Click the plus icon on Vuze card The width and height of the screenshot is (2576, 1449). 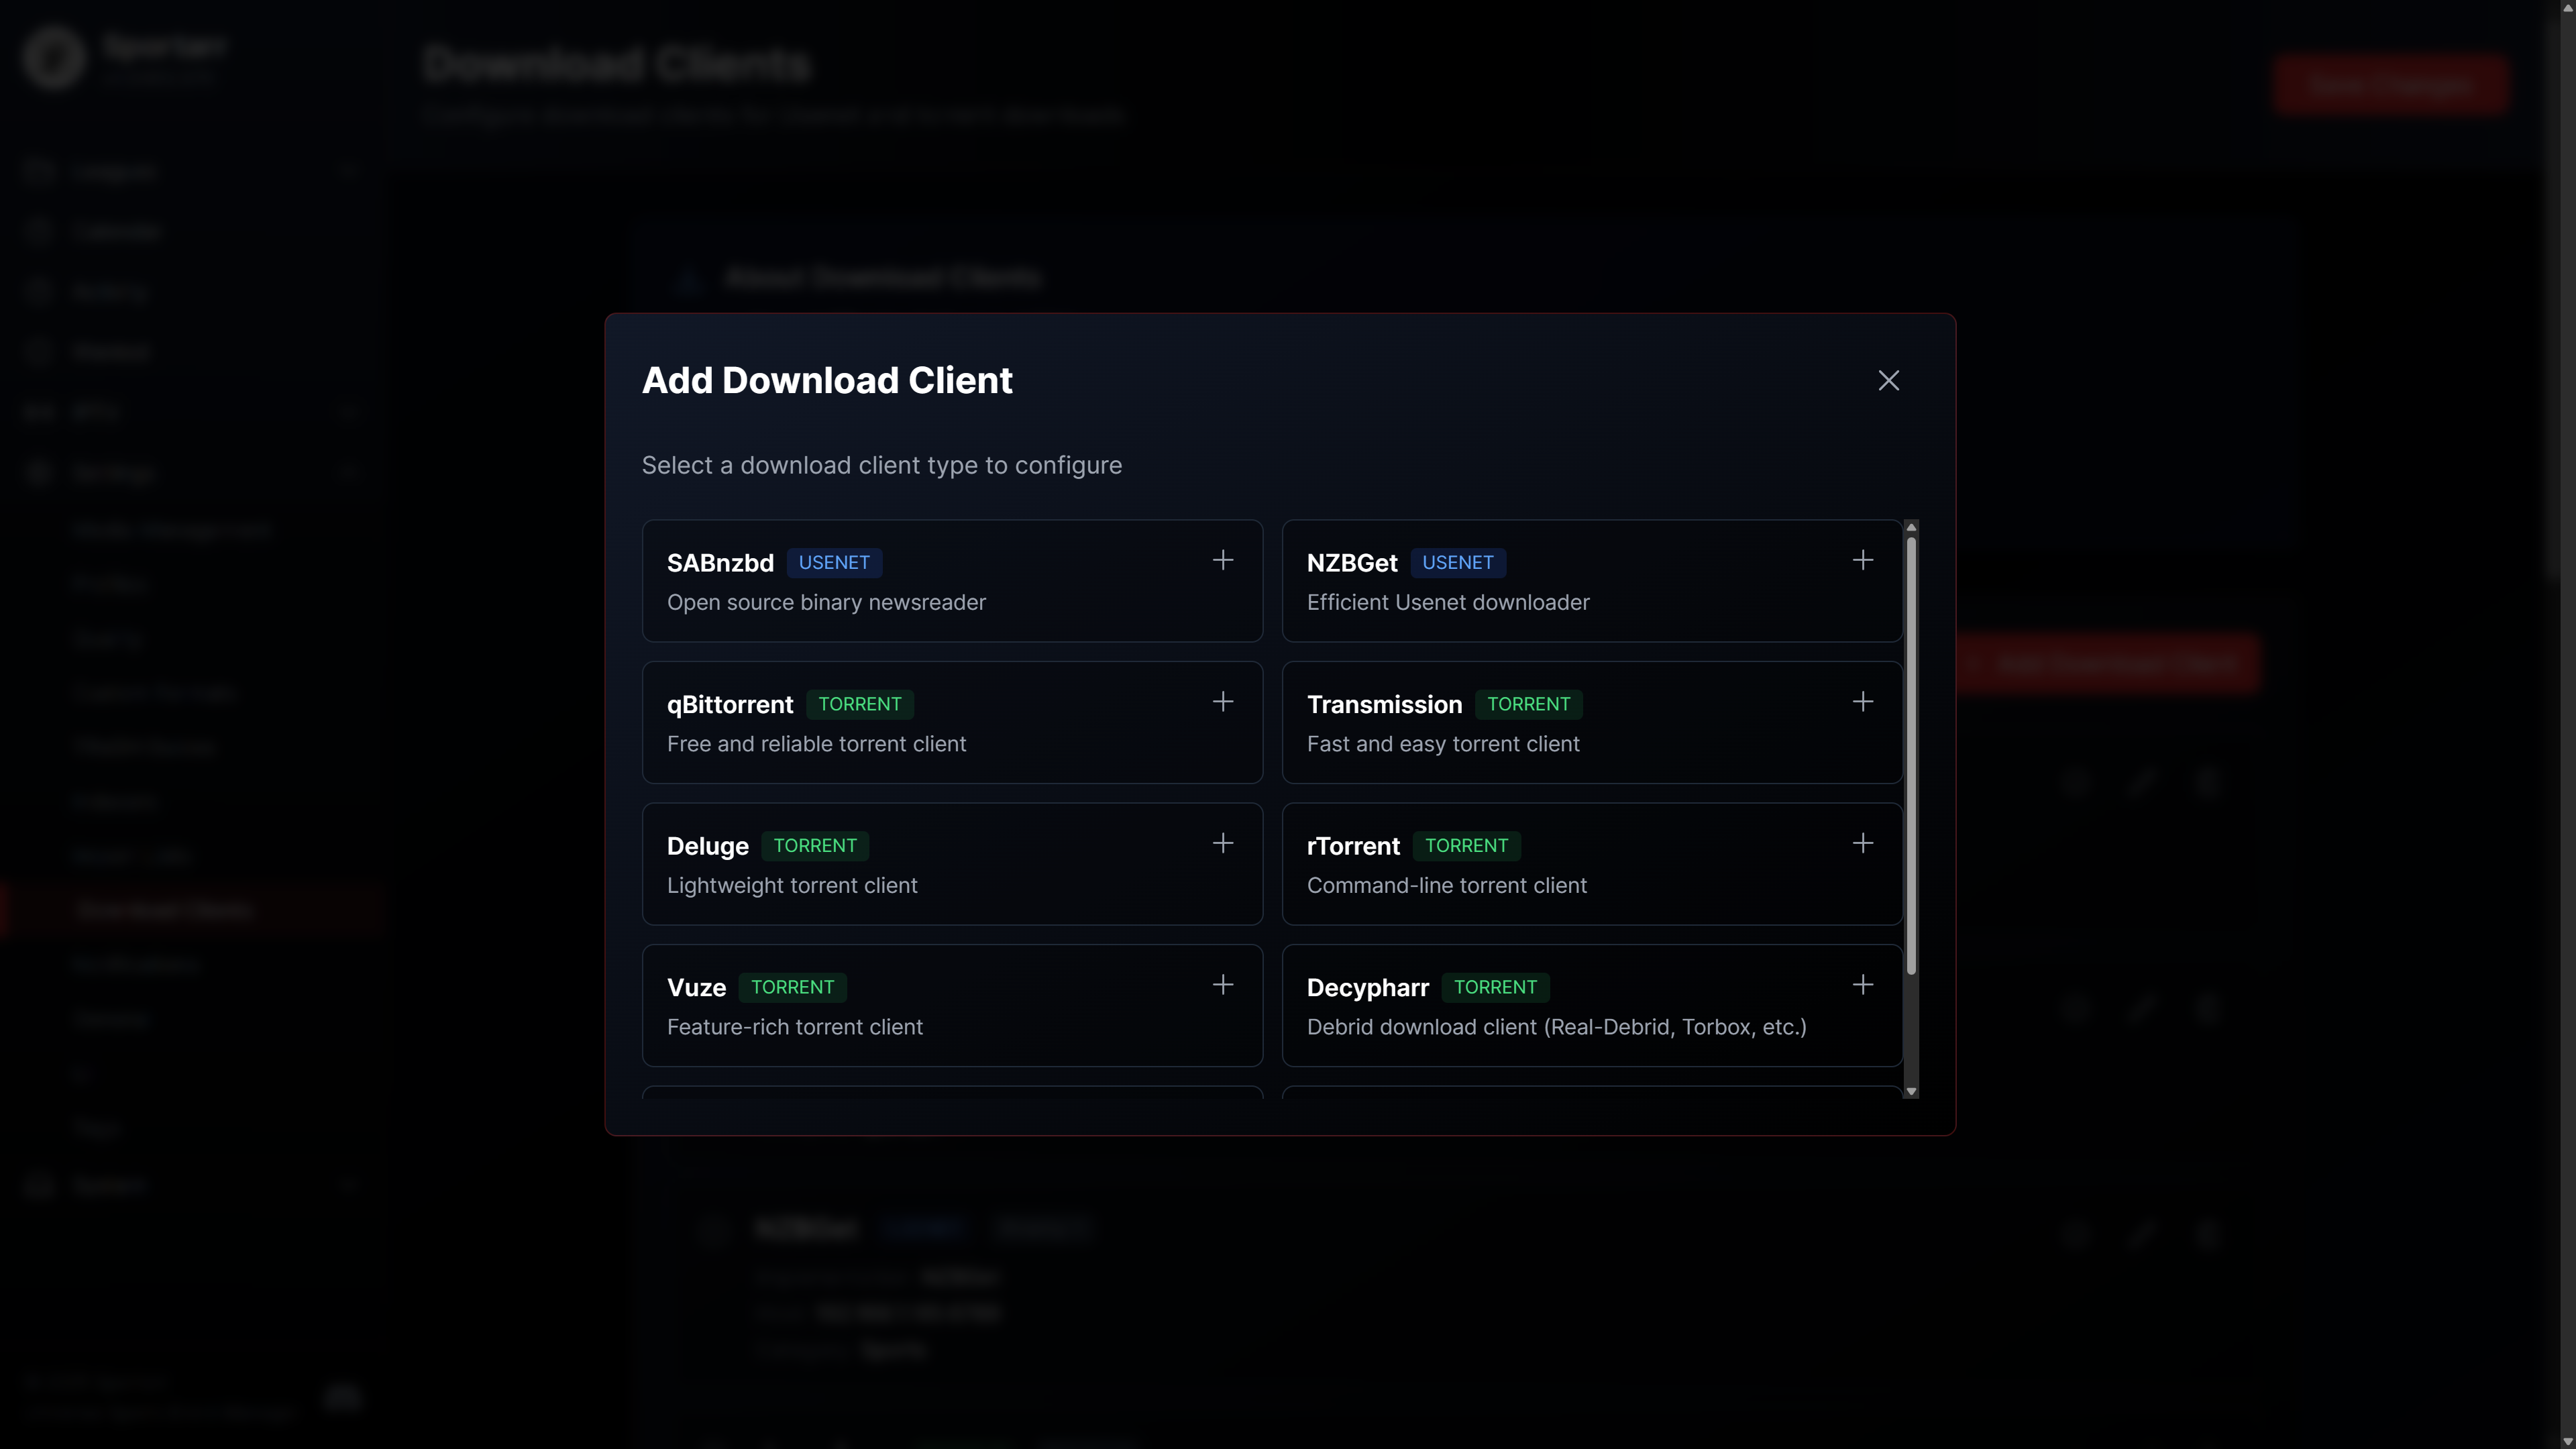pos(1222,985)
